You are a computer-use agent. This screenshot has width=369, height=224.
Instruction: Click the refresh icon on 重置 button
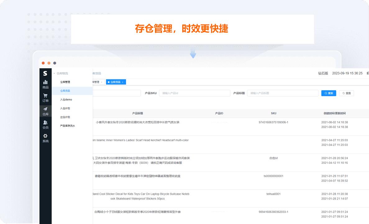344,93
